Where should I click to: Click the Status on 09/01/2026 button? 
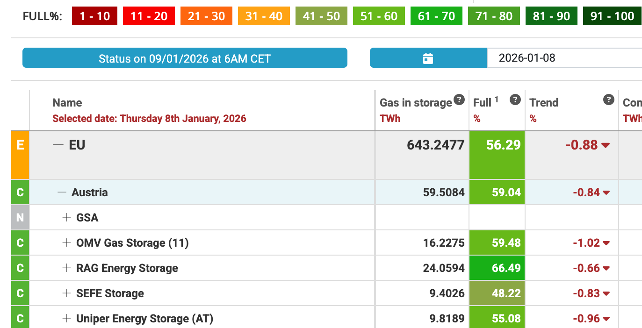(x=185, y=58)
